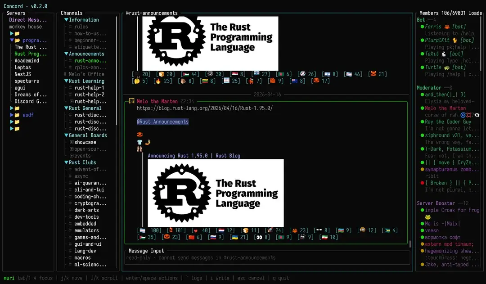
Task: Click the bread reaction with count 11
Action: pos(250,230)
